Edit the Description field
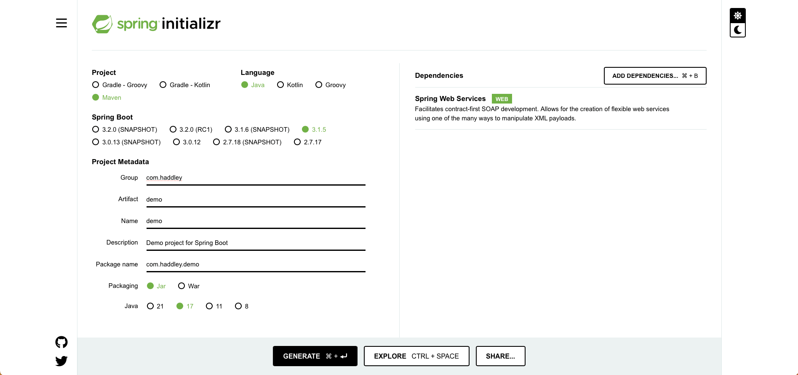This screenshot has height=375, width=798. pyautogui.click(x=256, y=243)
